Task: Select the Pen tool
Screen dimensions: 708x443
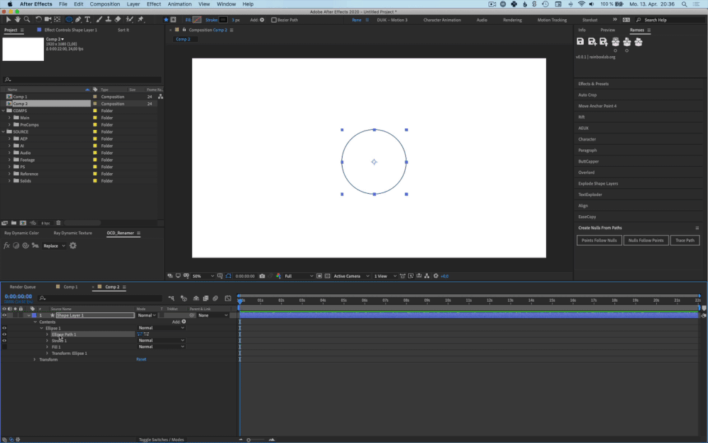Action: (77, 20)
